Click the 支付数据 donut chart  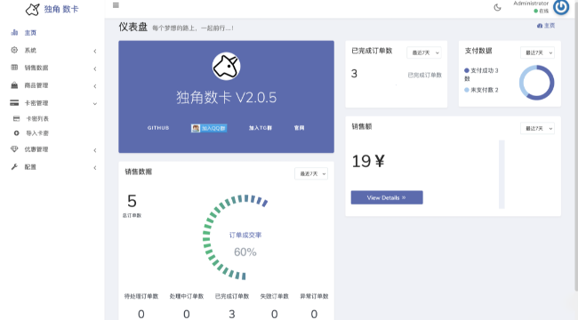(x=537, y=83)
